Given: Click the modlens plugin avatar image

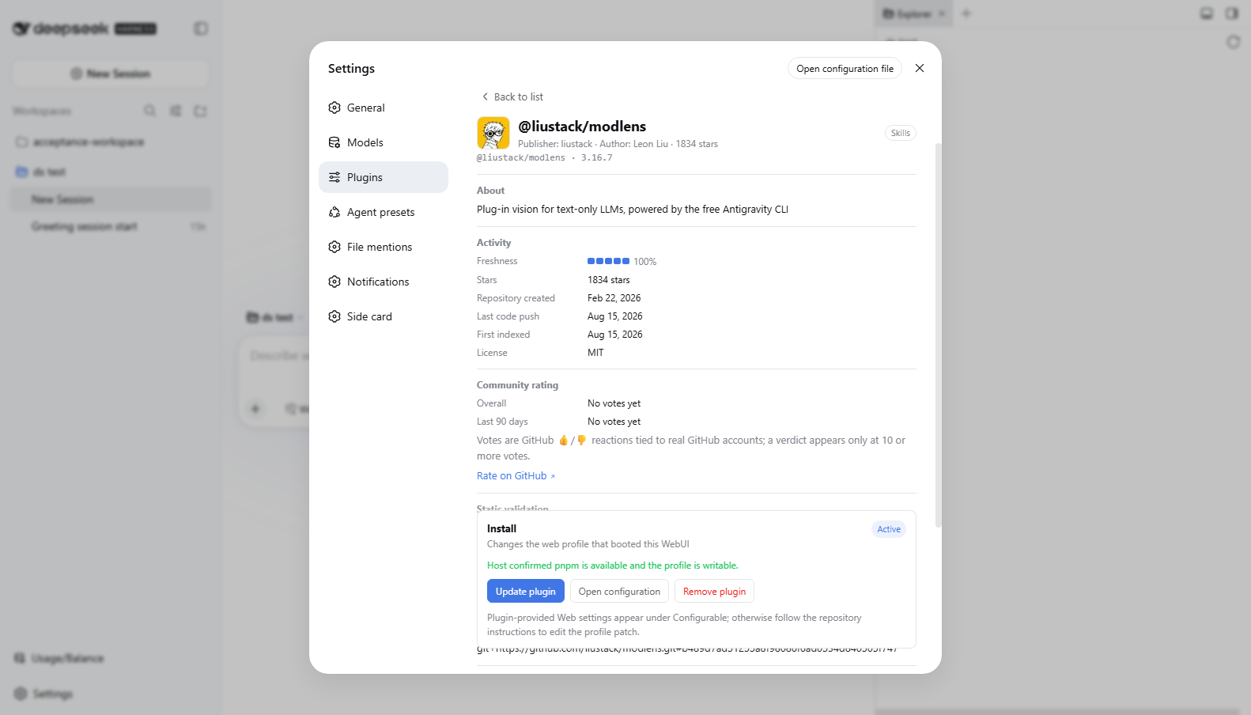Looking at the screenshot, I should click(493, 133).
